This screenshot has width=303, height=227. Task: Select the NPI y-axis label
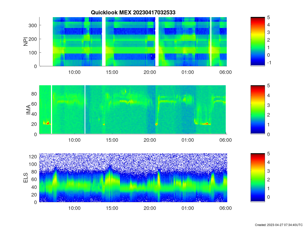pos(26,42)
